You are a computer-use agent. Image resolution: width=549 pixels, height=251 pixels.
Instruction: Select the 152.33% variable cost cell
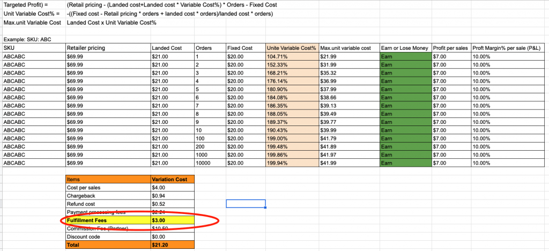pos(292,65)
